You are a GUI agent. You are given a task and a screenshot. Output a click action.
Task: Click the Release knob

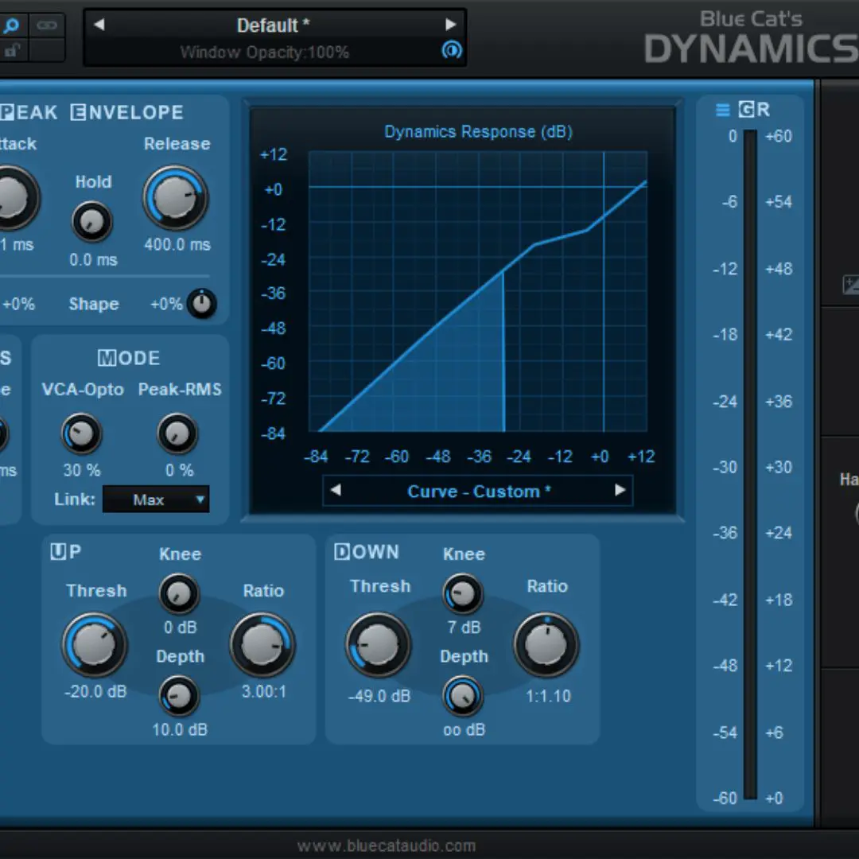click(175, 198)
